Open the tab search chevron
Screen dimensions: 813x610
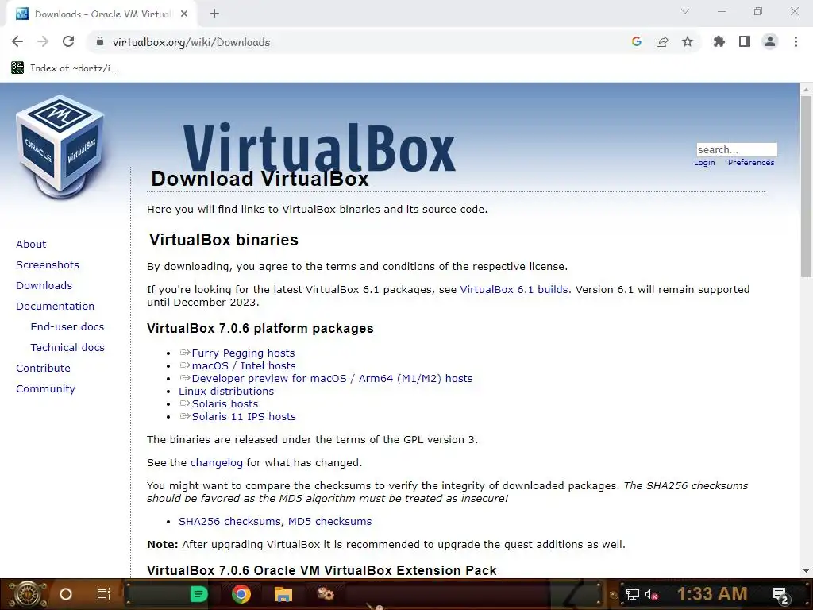[685, 11]
